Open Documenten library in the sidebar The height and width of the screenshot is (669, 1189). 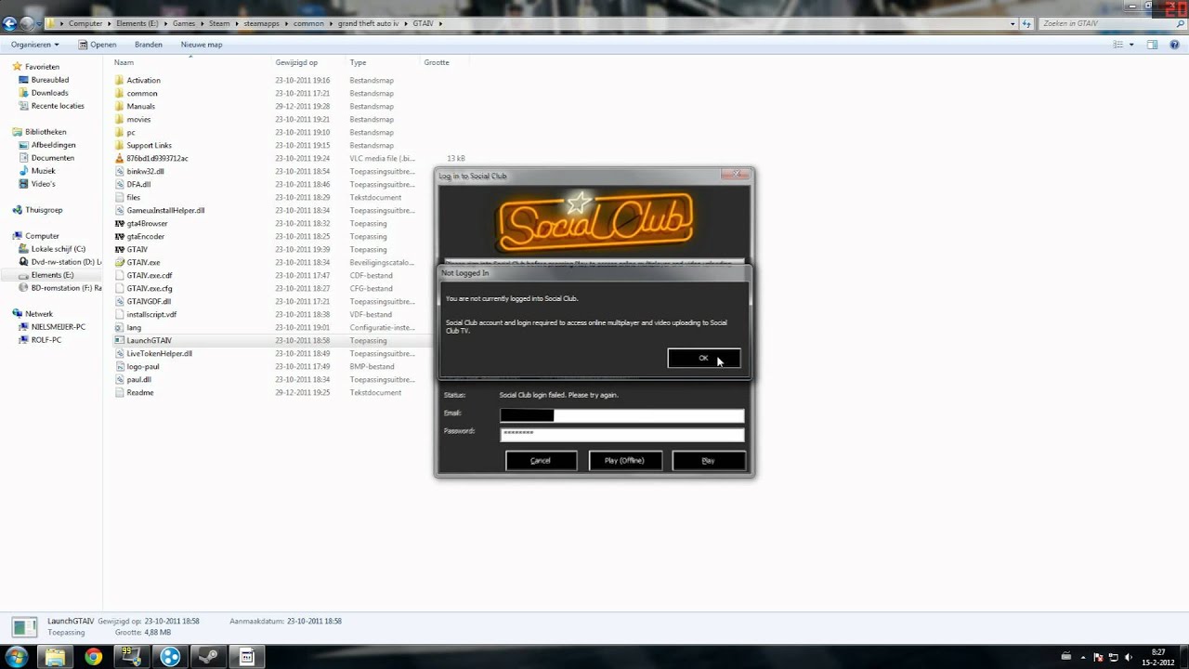click(52, 158)
